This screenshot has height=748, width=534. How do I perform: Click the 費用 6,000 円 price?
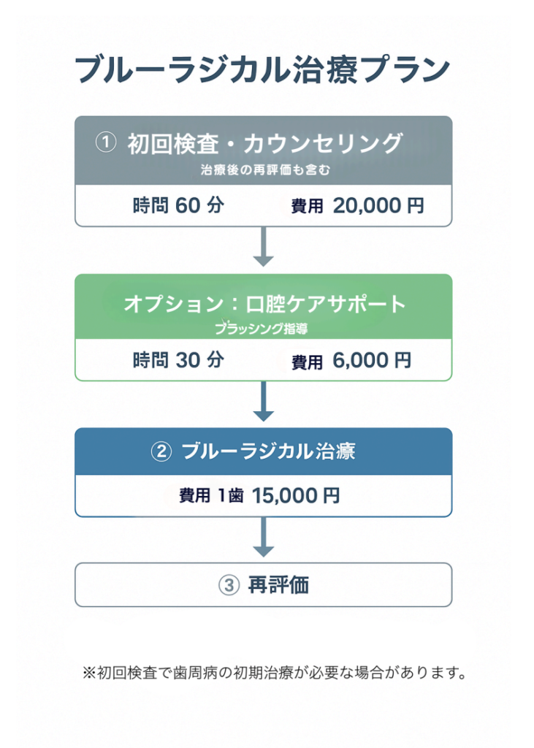point(351,361)
